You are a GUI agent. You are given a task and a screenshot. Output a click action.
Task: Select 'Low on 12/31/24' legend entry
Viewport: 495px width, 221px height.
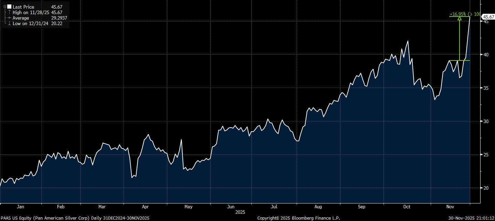[30, 23]
